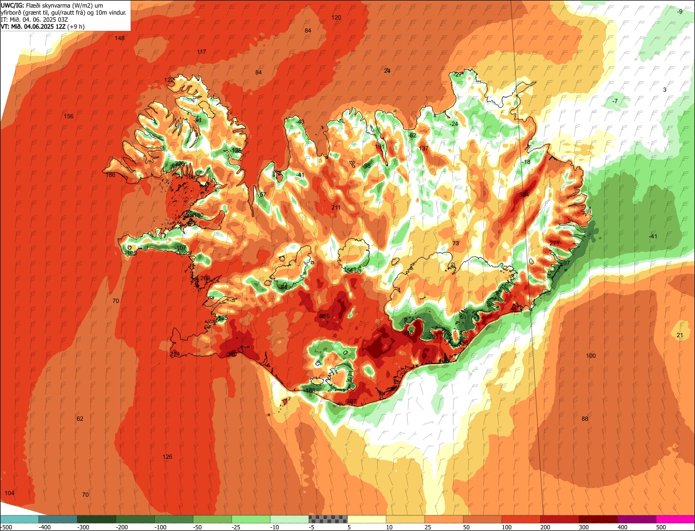Click the value 120 at the top
The height and width of the screenshot is (531, 695).
(337, 17)
